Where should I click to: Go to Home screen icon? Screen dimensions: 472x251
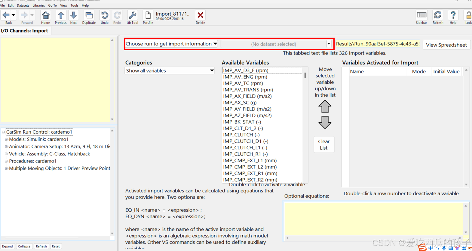[x=46, y=15]
